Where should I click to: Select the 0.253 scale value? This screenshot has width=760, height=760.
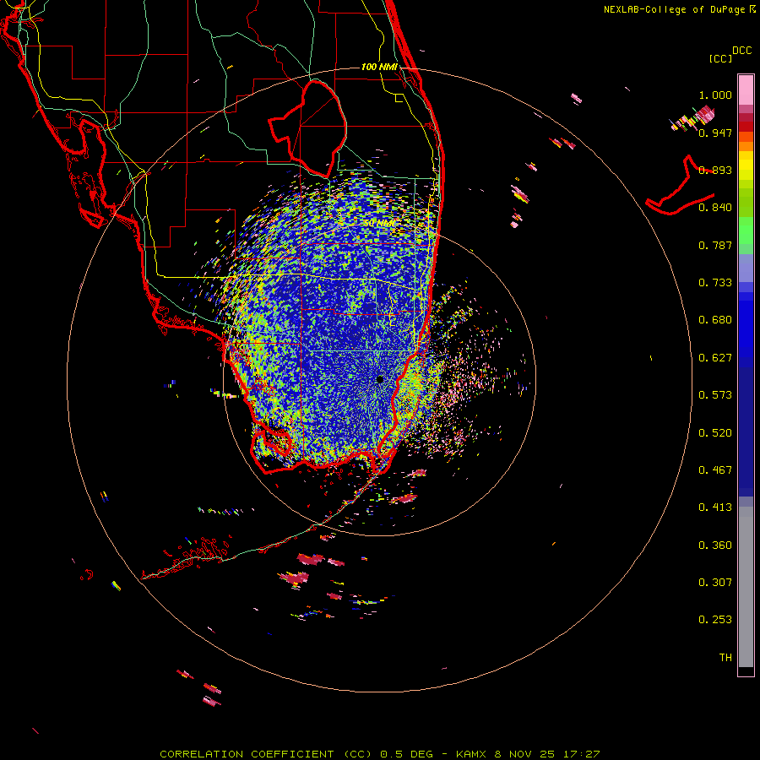point(715,620)
